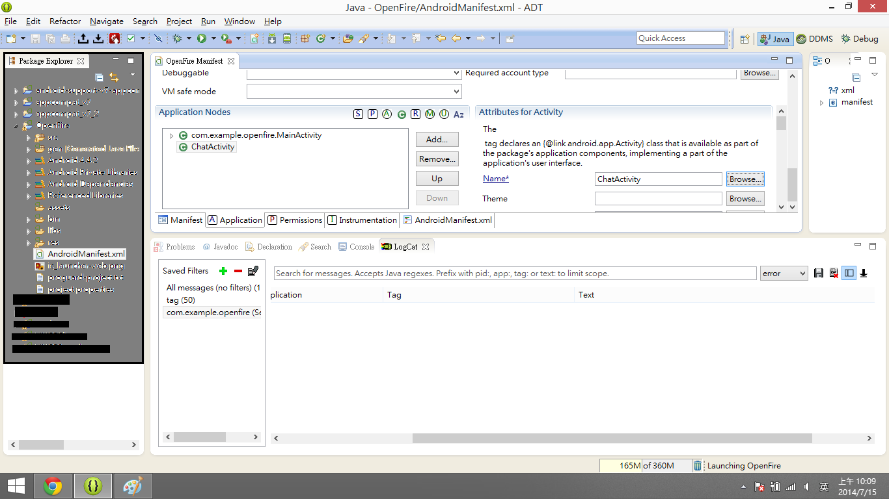Select ChatActivity in Application Nodes
The height and width of the screenshot is (499, 889).
click(x=206, y=147)
